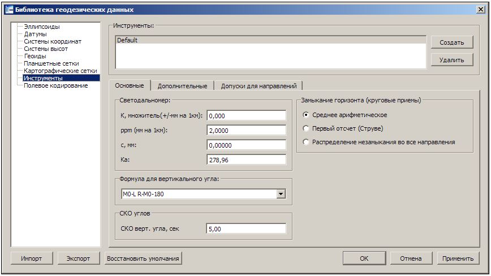Click the Экспорт button
Image resolution: width=491 pixels, height=276 pixels.
(x=78, y=258)
